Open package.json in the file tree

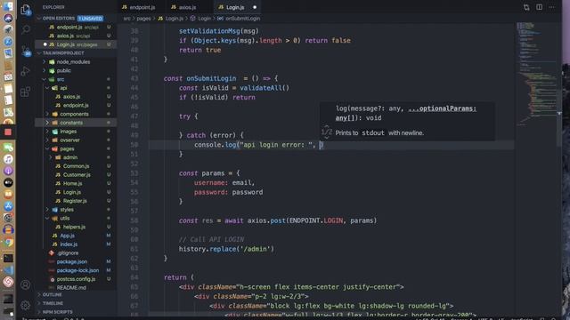point(71,262)
